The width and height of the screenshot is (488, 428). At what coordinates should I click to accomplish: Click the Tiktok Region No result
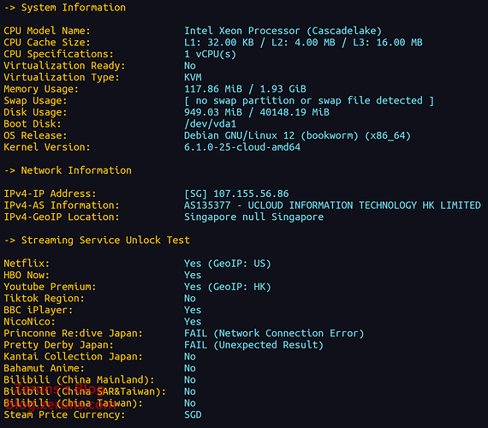[x=190, y=299]
